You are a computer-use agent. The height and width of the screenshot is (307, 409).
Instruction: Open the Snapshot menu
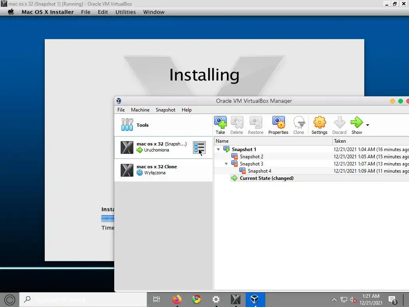point(165,110)
